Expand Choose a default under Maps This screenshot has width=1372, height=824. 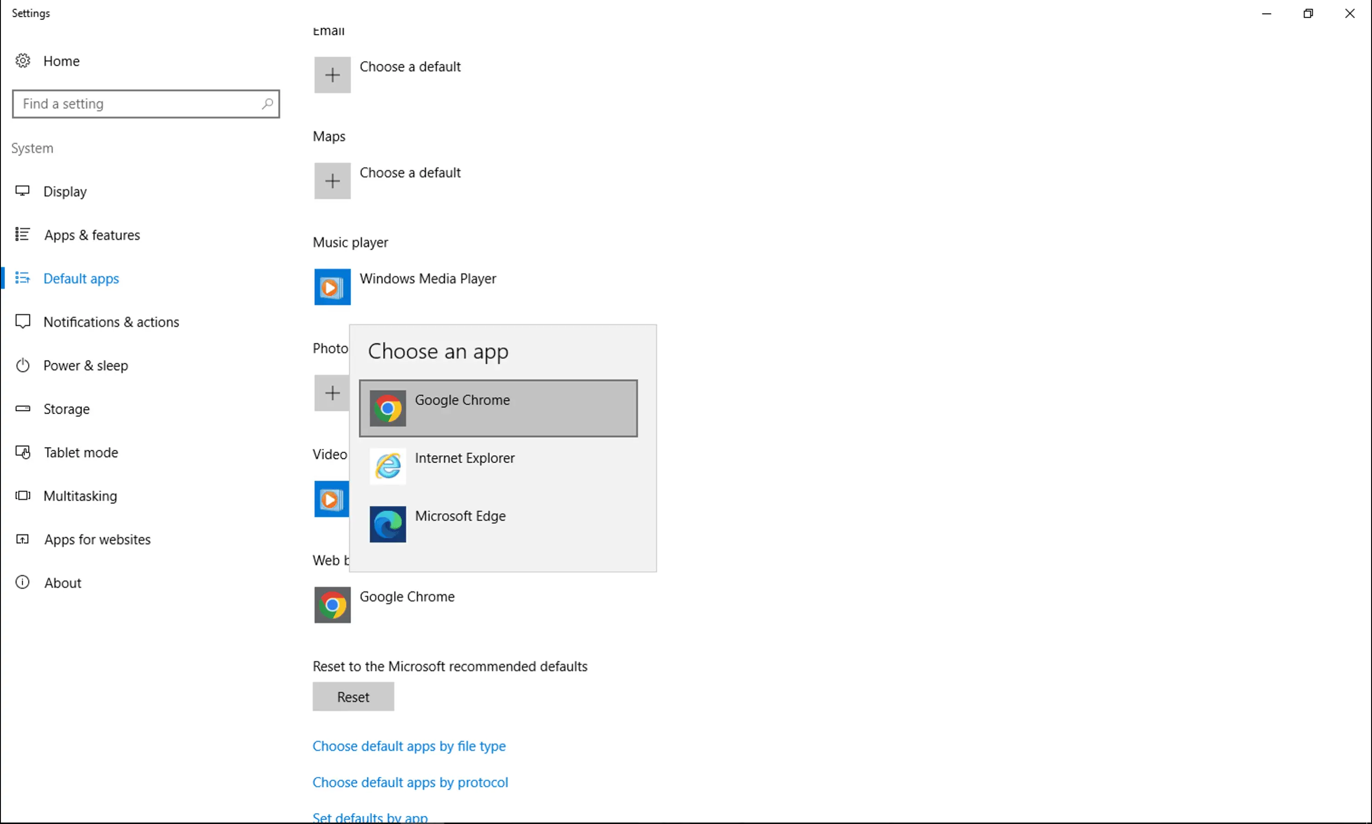click(x=332, y=181)
